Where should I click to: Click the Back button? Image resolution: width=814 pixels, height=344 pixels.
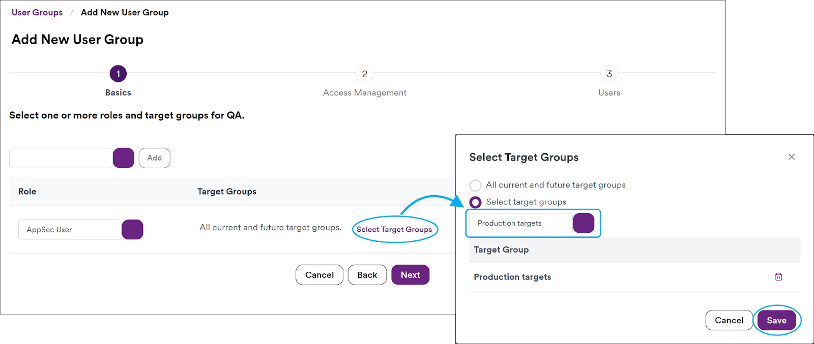[367, 275]
